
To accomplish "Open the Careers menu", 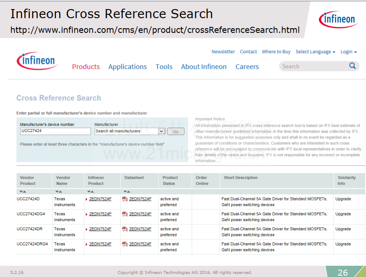I will pyautogui.click(x=247, y=67).
